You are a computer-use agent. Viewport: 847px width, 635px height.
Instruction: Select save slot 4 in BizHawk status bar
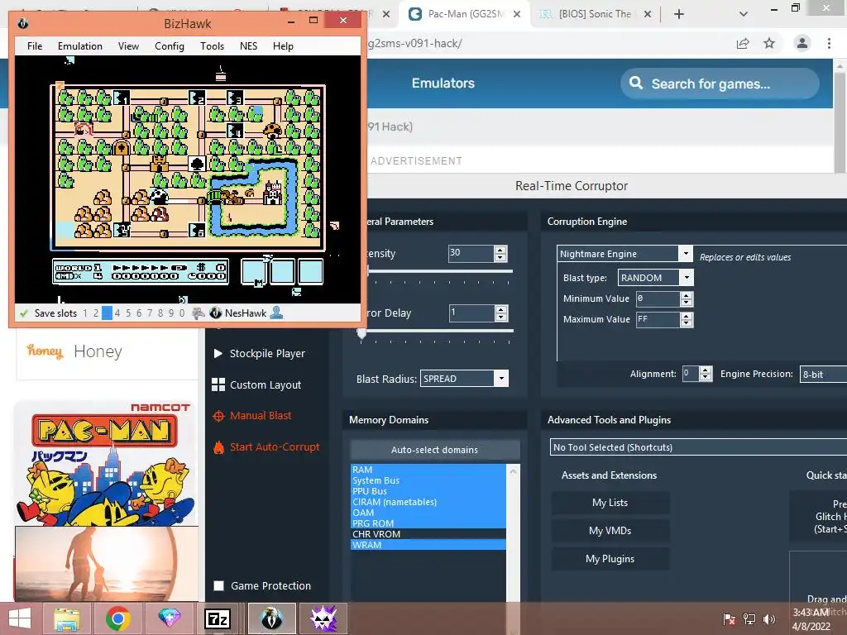[x=117, y=313]
